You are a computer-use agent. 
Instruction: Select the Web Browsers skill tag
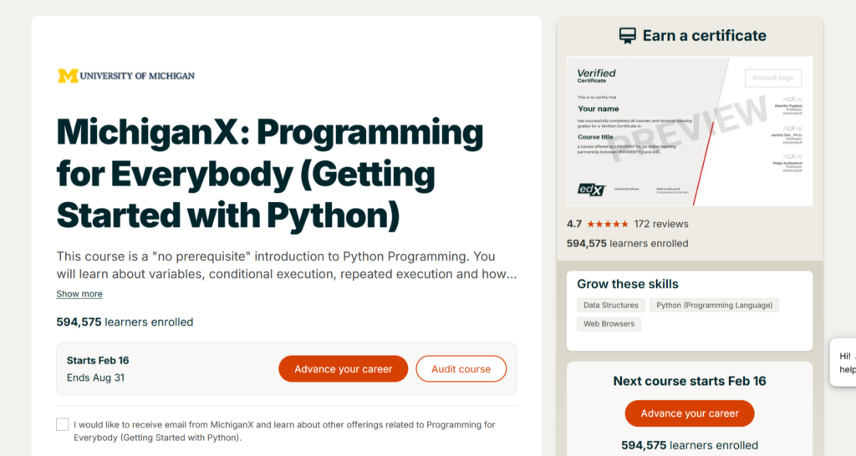point(609,324)
